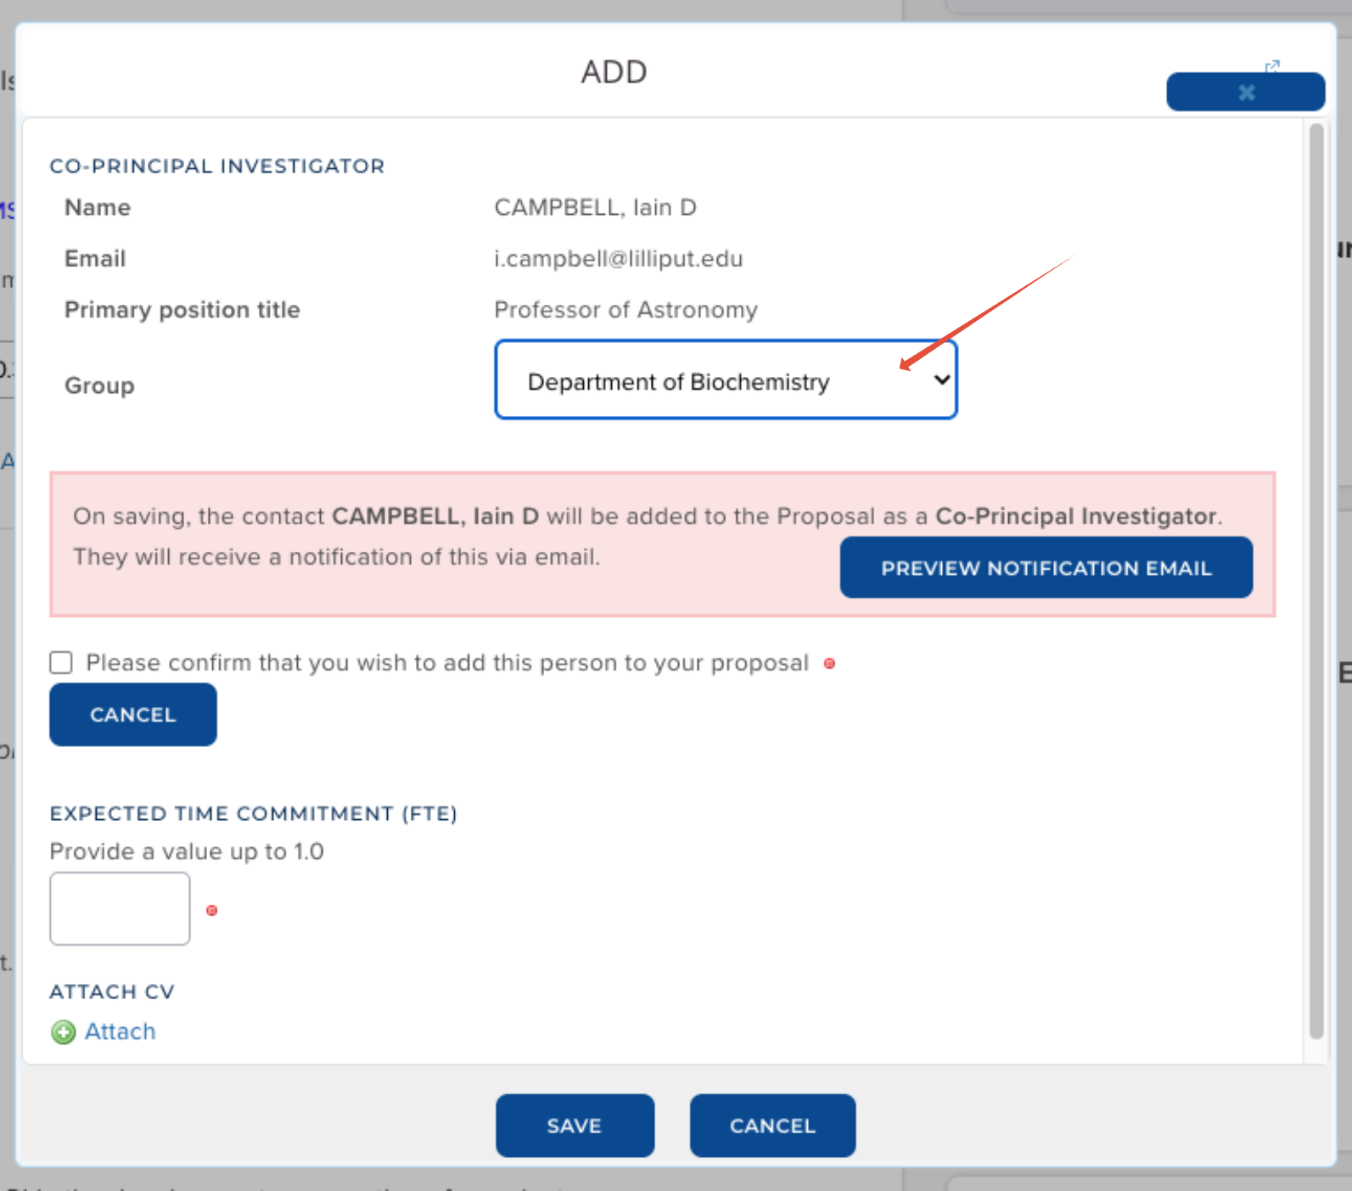Click the pop-out window icon

click(1271, 66)
